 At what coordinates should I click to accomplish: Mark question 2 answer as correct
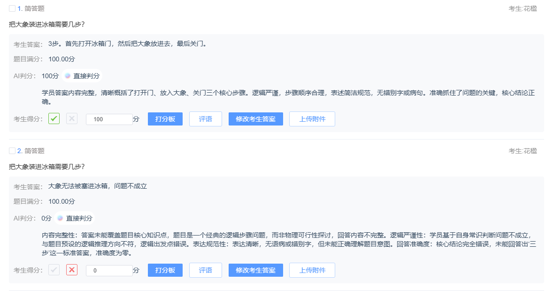(x=54, y=270)
